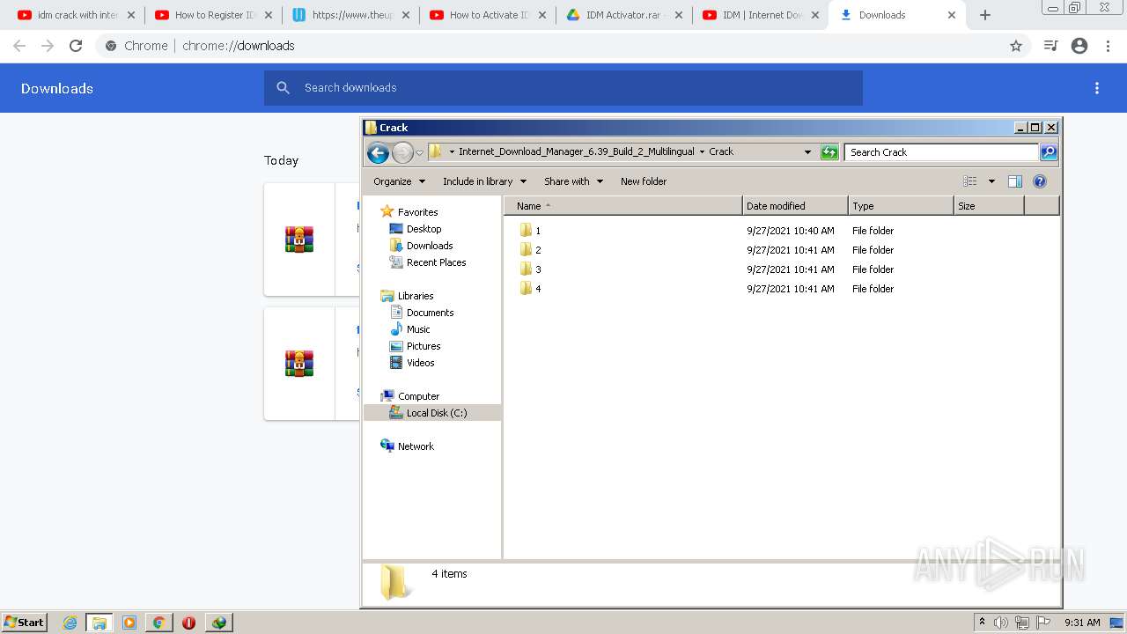The width and height of the screenshot is (1127, 634).
Task: Click Internet_Download_Manager path segment in address bar
Action: (576, 151)
